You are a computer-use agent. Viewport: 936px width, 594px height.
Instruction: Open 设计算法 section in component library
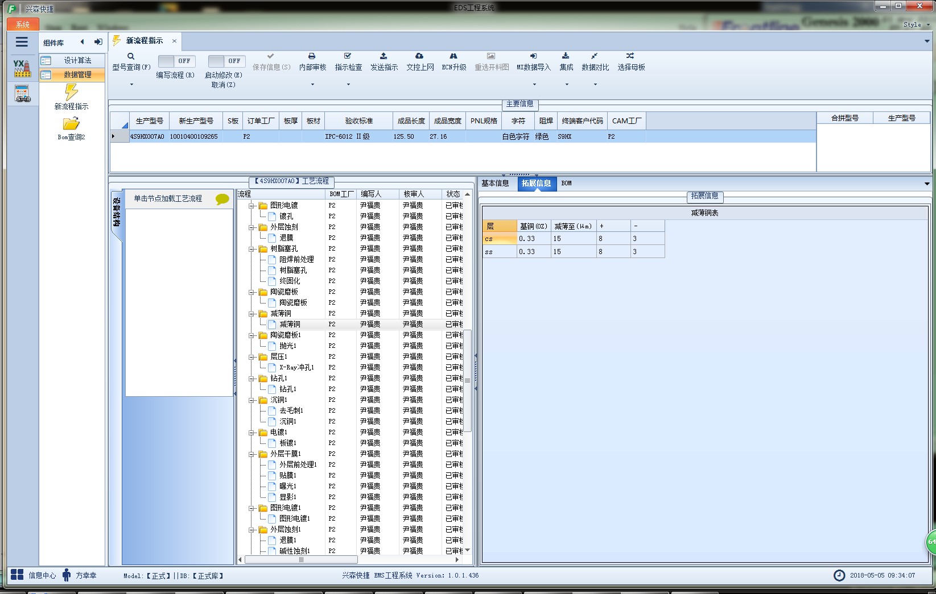pos(72,60)
